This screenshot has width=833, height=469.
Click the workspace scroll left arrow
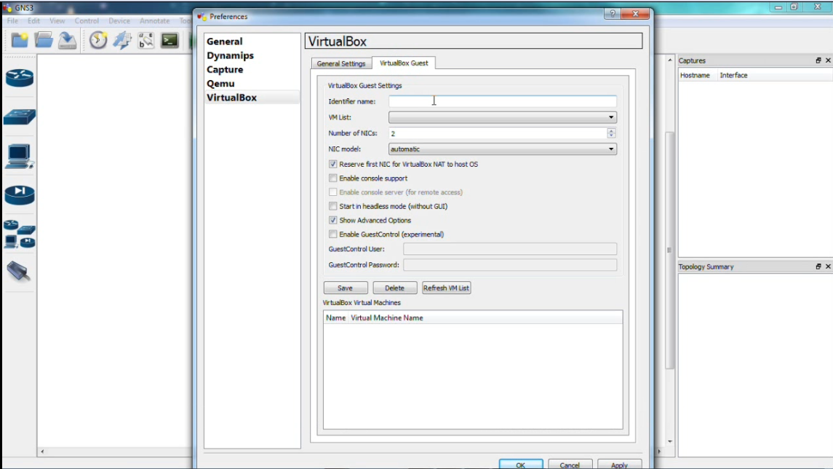tap(42, 452)
